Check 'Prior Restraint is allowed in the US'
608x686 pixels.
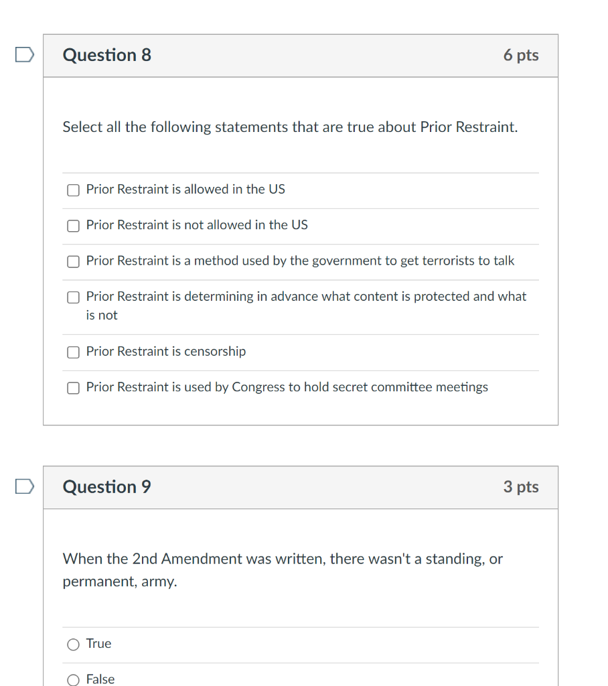(x=73, y=190)
